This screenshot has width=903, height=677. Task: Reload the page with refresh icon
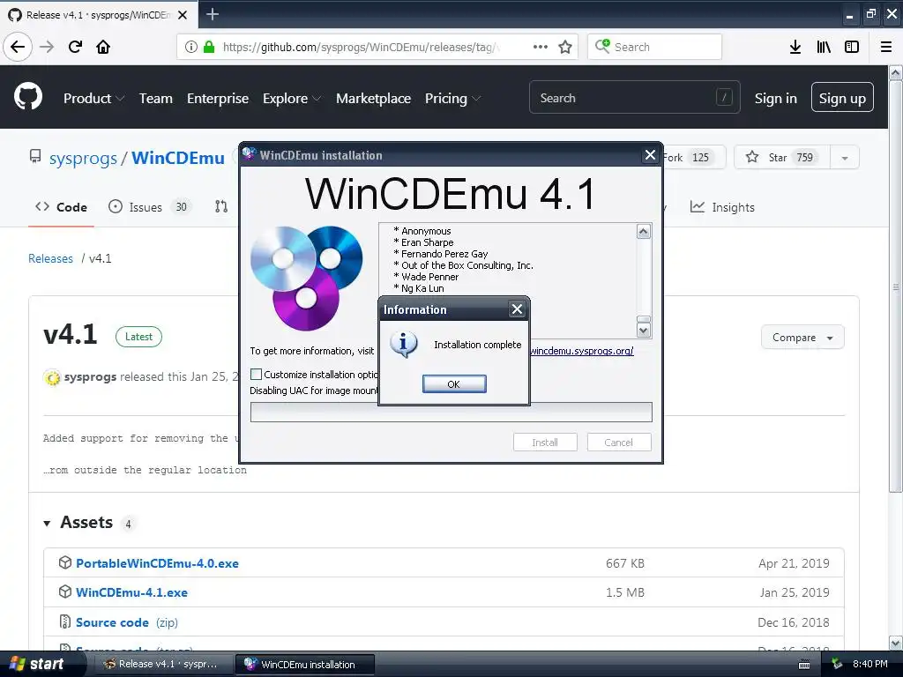[75, 47]
